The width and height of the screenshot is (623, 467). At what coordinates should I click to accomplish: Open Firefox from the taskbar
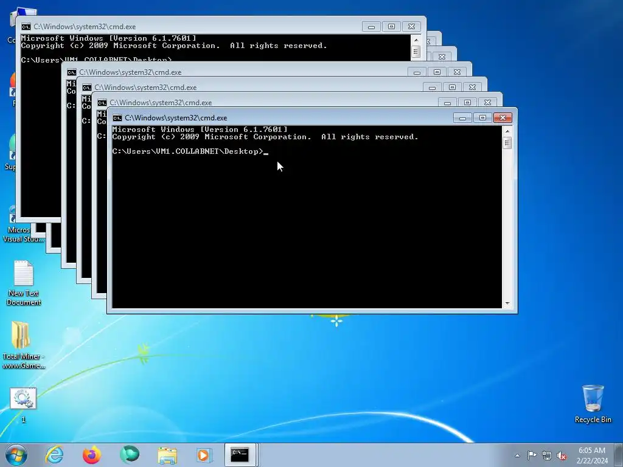point(92,455)
